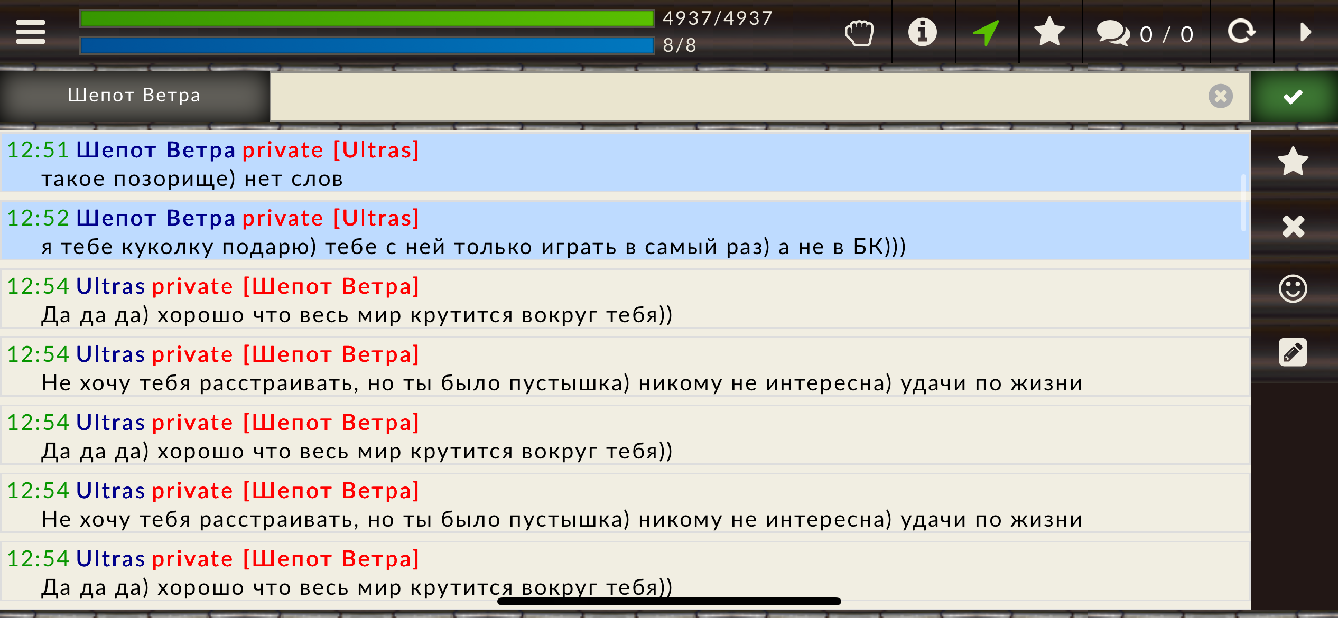Screen dimensions: 1338x618
Task: Tap Шепот Ветра name in 12:51 message
Action: 156,150
